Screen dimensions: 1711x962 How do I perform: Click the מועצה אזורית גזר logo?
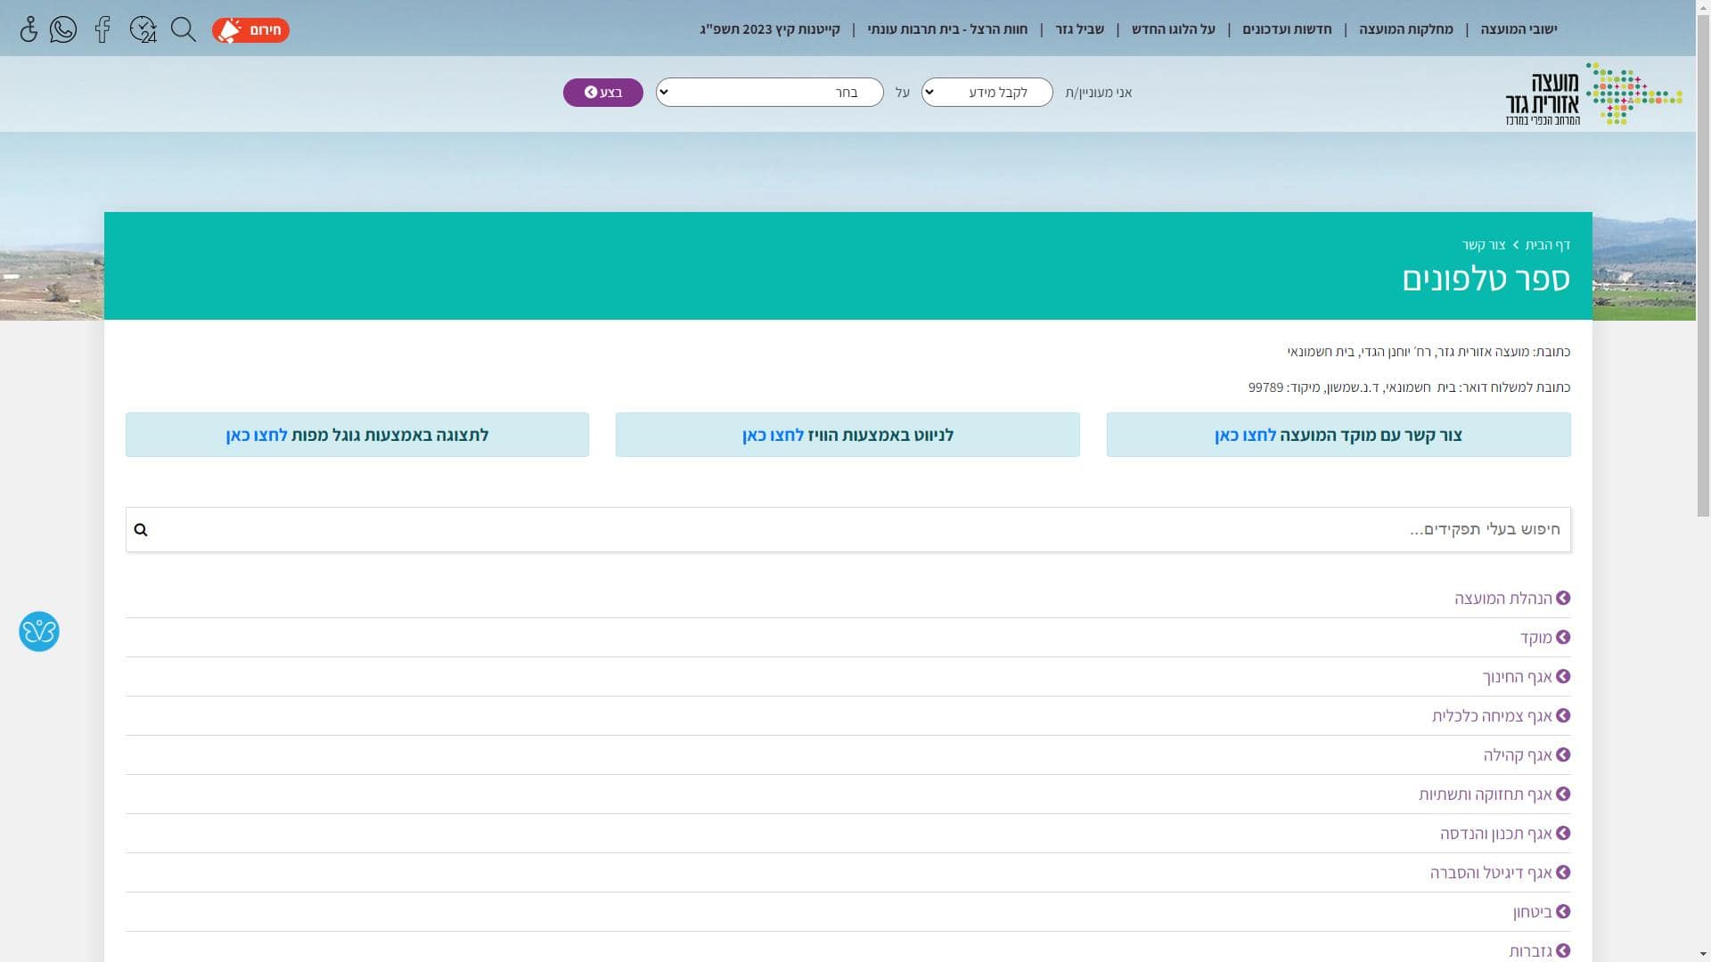[x=1592, y=94]
